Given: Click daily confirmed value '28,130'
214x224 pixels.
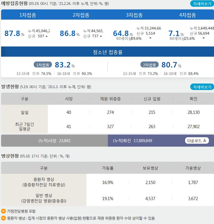Looking at the screenshot, I should (x=193, y=112).
